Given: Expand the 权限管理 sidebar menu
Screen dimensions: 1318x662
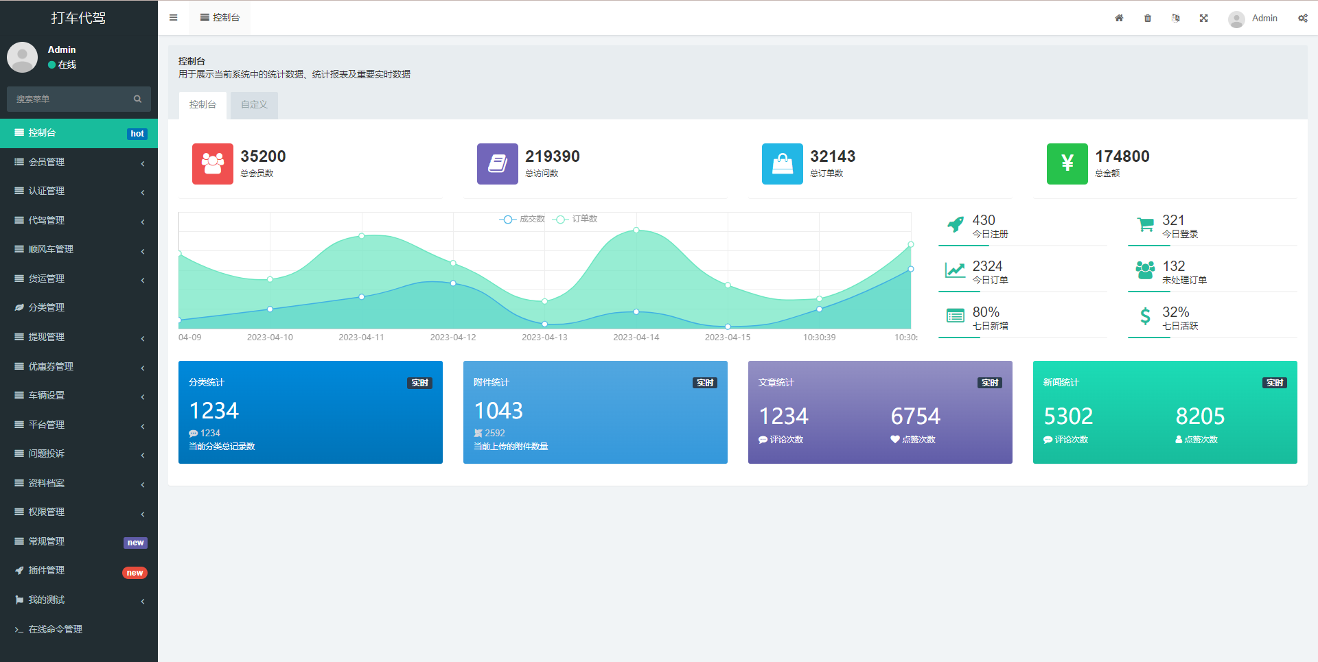Looking at the screenshot, I should click(79, 512).
